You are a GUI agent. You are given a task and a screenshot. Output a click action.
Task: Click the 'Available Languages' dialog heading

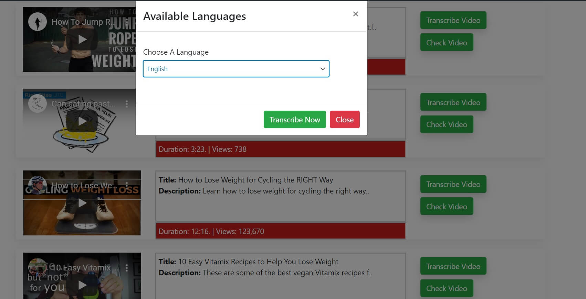195,16
